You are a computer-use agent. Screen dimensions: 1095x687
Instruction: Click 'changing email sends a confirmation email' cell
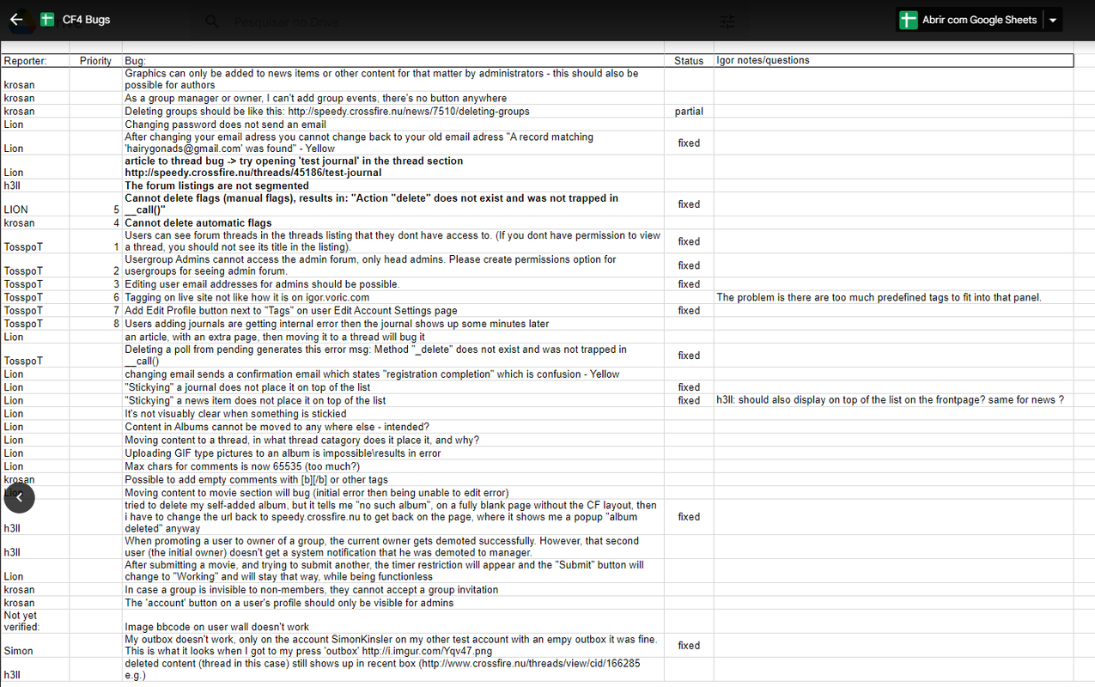click(393, 374)
